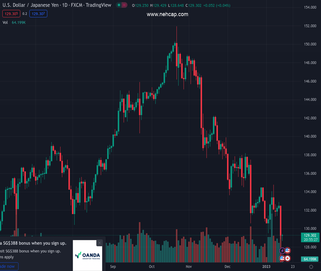Click the OANDA Smarter Trading logo
Screen dimensions: 321x271
coord(87,255)
